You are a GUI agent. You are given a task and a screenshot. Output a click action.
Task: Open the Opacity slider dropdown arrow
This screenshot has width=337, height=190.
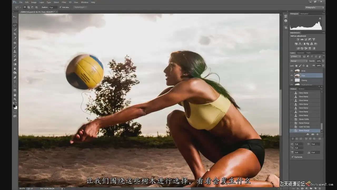click(323, 61)
